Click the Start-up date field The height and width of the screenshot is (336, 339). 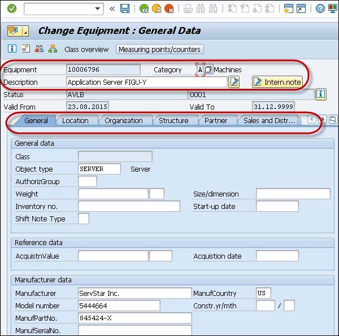point(277,206)
